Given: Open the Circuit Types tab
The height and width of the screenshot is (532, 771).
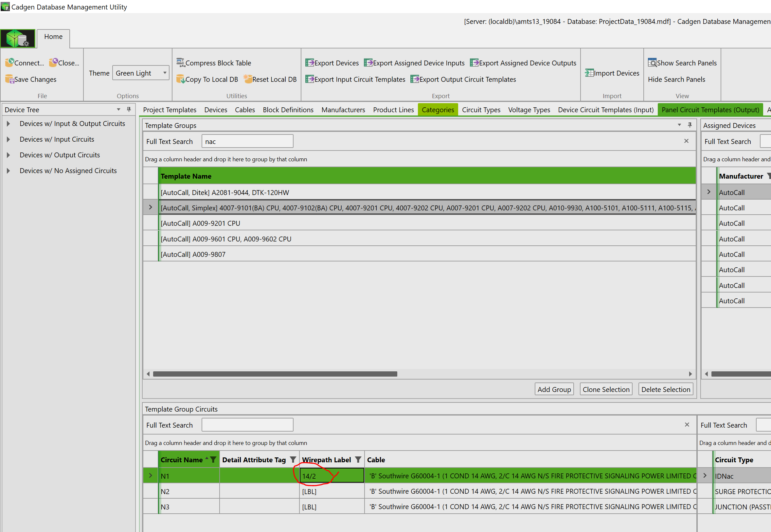Looking at the screenshot, I should point(481,110).
